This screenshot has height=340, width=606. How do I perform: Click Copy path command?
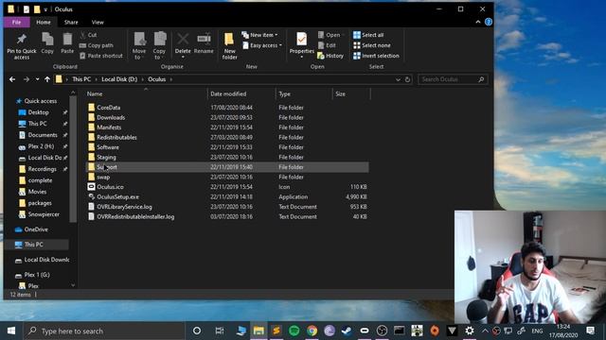[97, 45]
